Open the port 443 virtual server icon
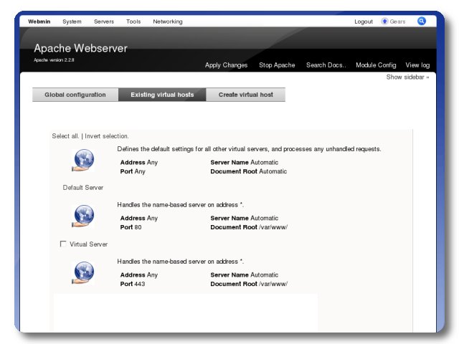 click(84, 272)
